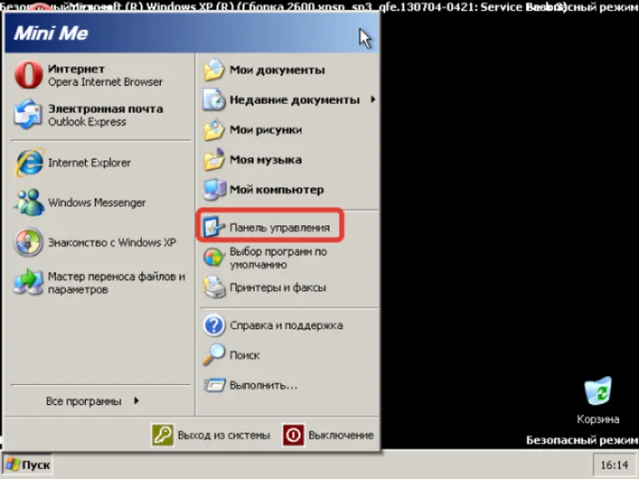
Task: Click the Корзина label text
Action: pos(598,419)
